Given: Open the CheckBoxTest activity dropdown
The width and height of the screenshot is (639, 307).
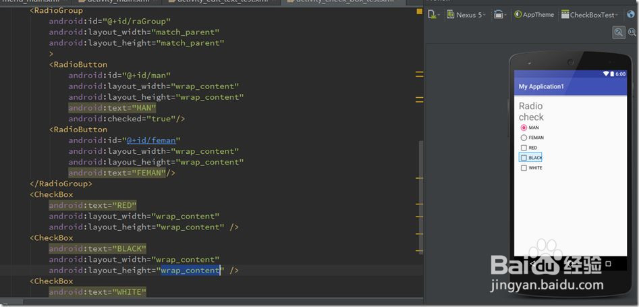Looking at the screenshot, I should 589,15.
